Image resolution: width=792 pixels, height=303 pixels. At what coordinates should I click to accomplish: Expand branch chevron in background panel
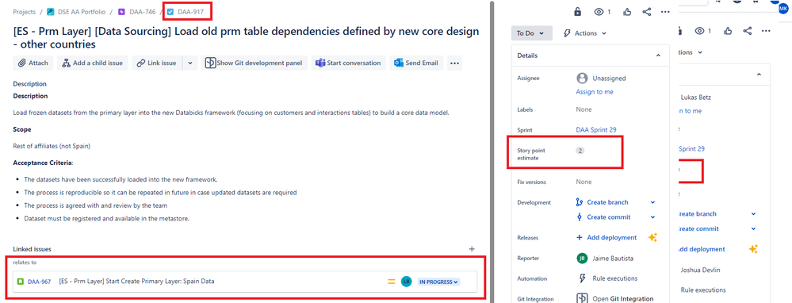pos(754,213)
